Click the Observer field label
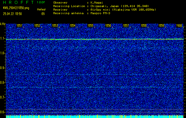This screenshot has height=118, width=186. (x=60, y=3)
